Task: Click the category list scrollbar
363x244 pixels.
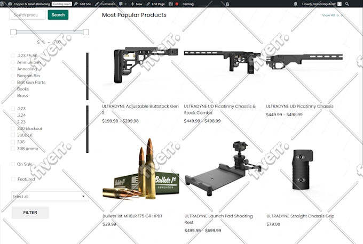Action: (x=87, y=76)
